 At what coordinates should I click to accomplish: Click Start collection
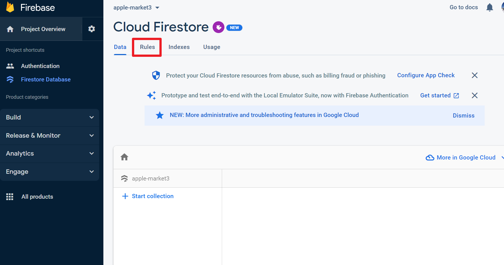tap(153, 196)
